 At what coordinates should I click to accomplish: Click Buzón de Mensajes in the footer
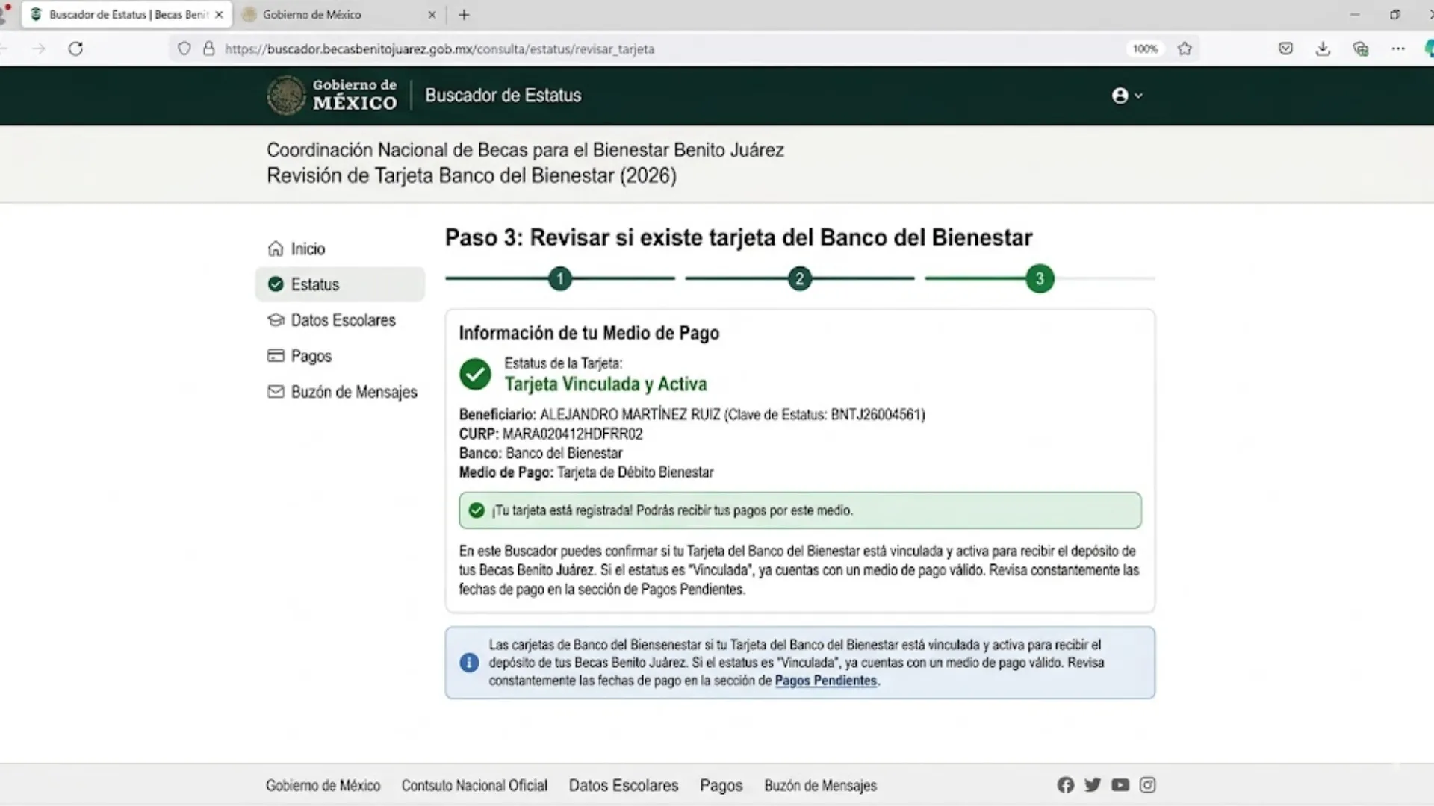click(x=820, y=785)
